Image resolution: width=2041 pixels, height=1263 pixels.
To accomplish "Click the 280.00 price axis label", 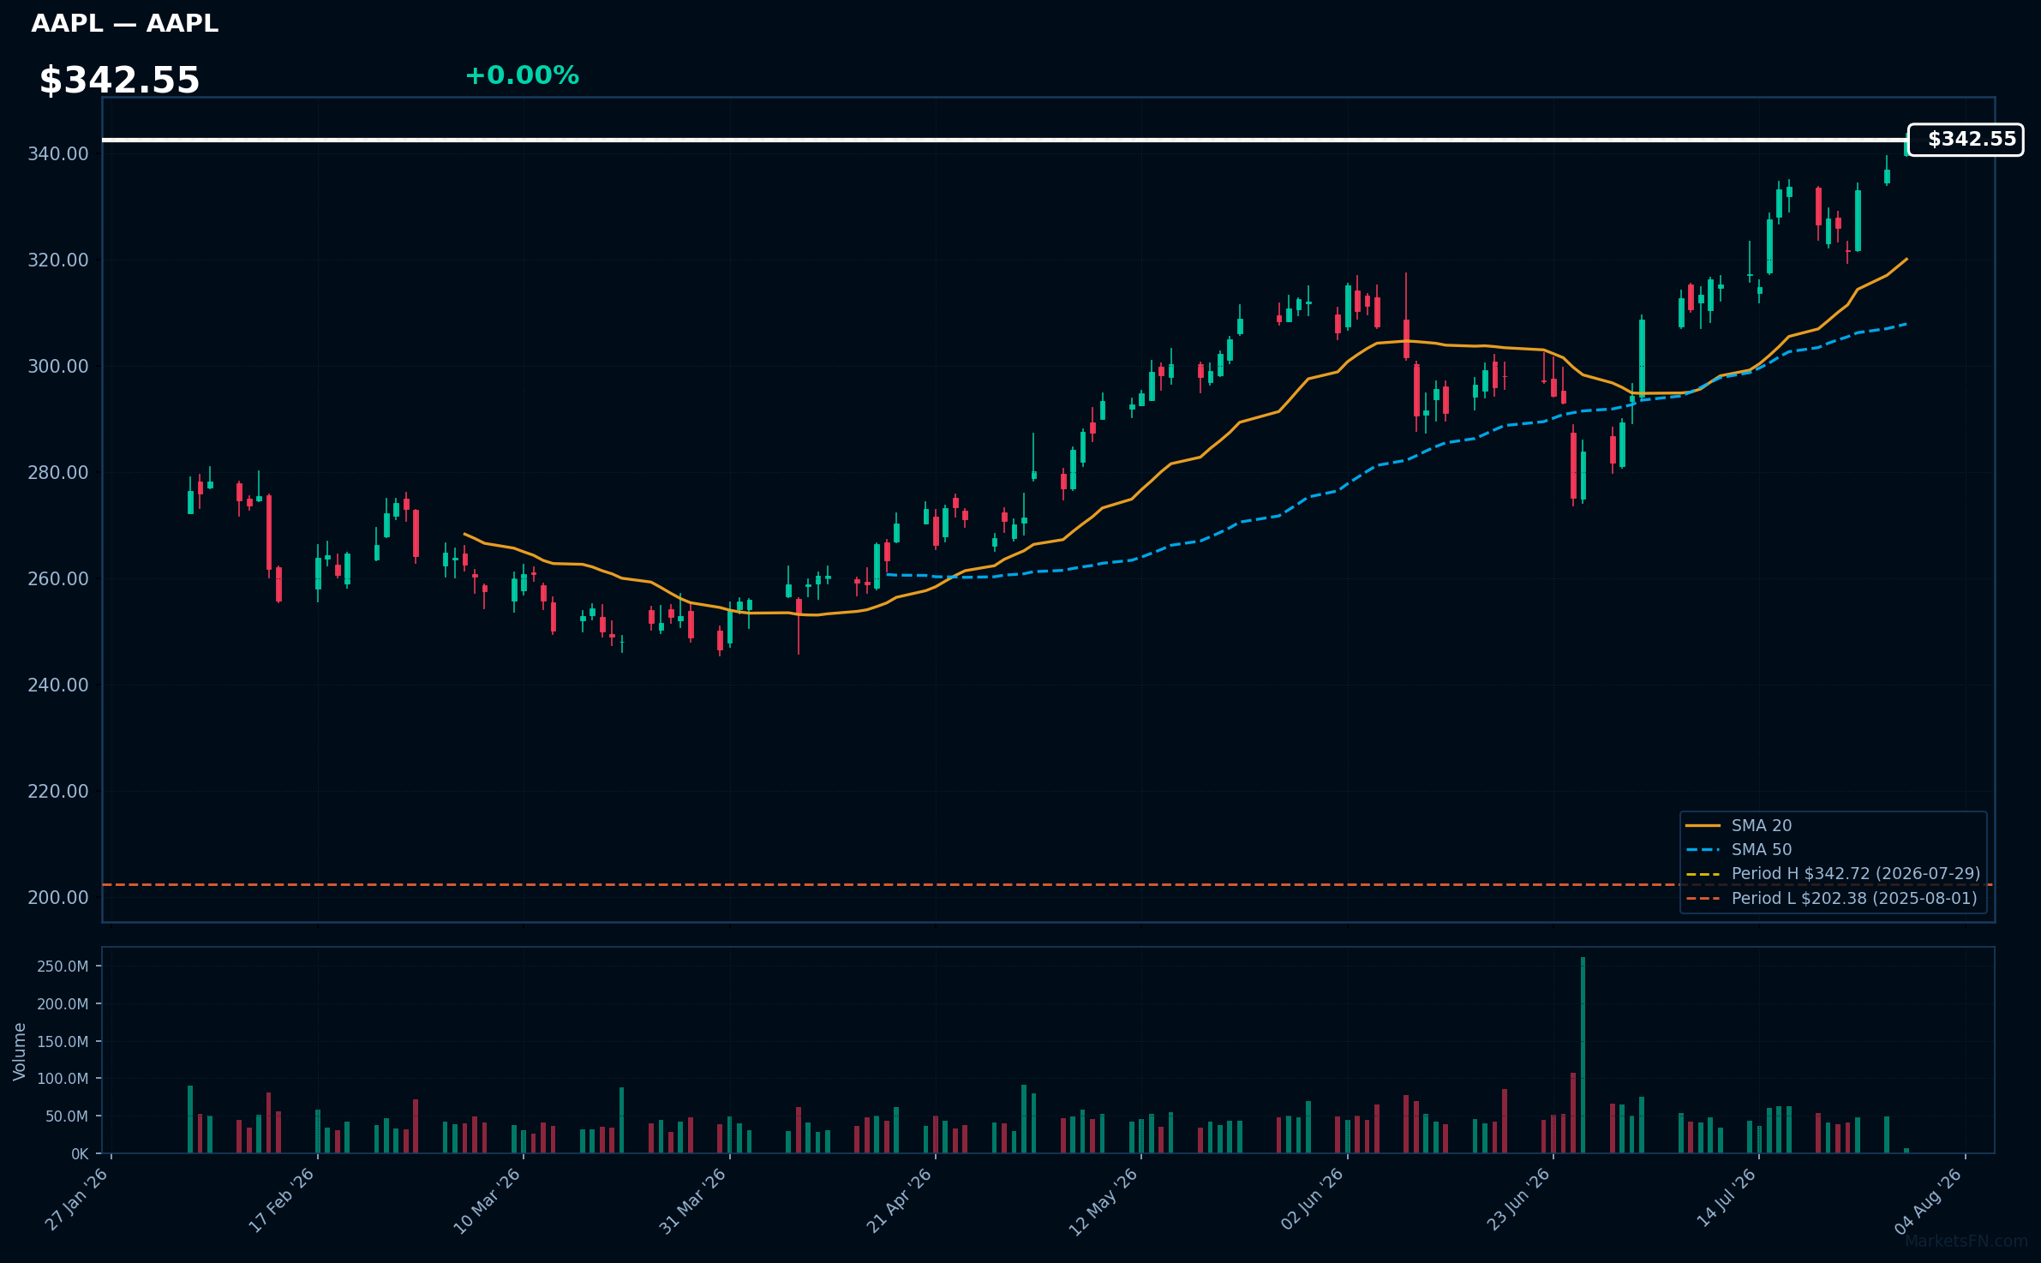I will coord(58,473).
